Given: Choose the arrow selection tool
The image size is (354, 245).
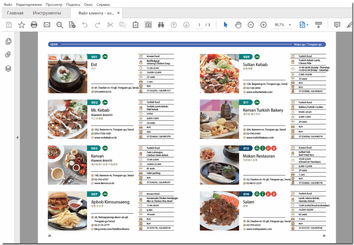Looking at the screenshot, I should [225, 25].
